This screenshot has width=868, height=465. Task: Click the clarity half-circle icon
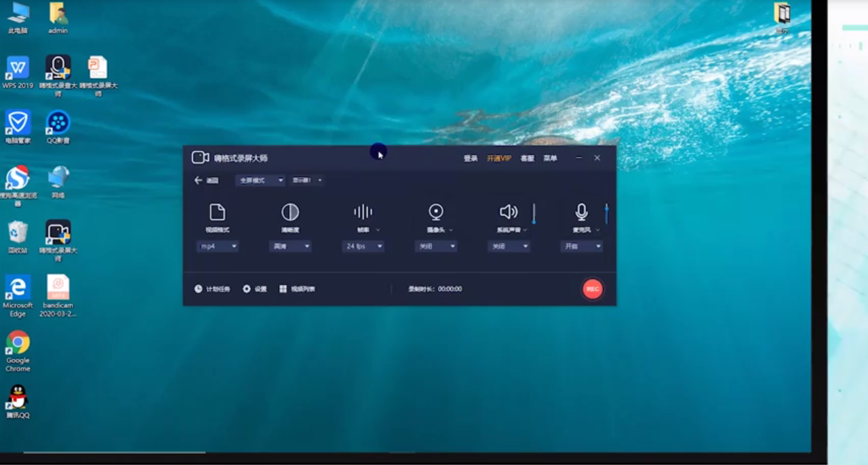[x=290, y=213]
